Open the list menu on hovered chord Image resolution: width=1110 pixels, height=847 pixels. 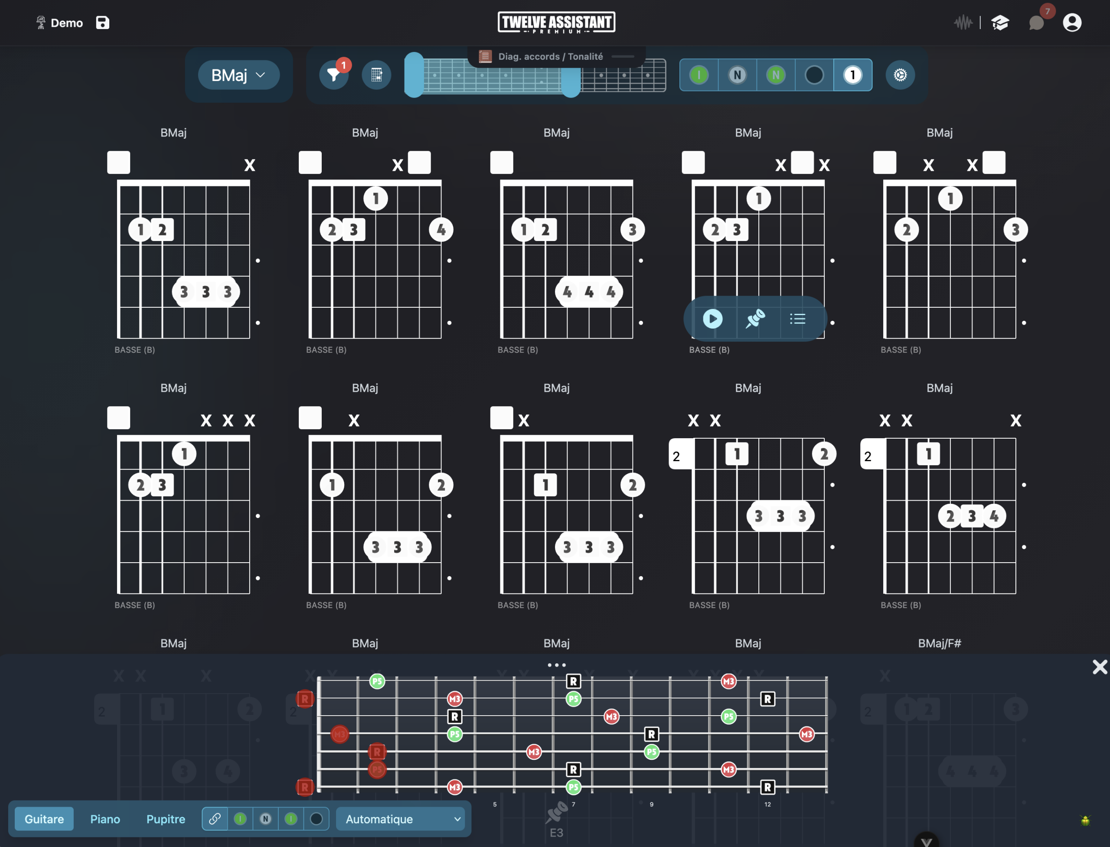(x=797, y=319)
